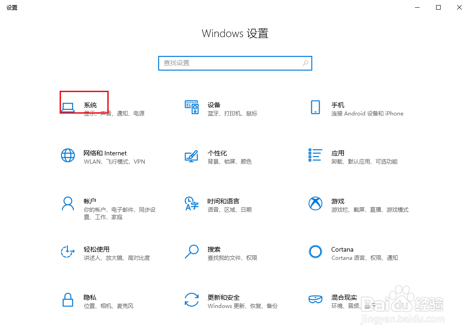
Task: Minimize the Settings window
Action: coord(417,7)
